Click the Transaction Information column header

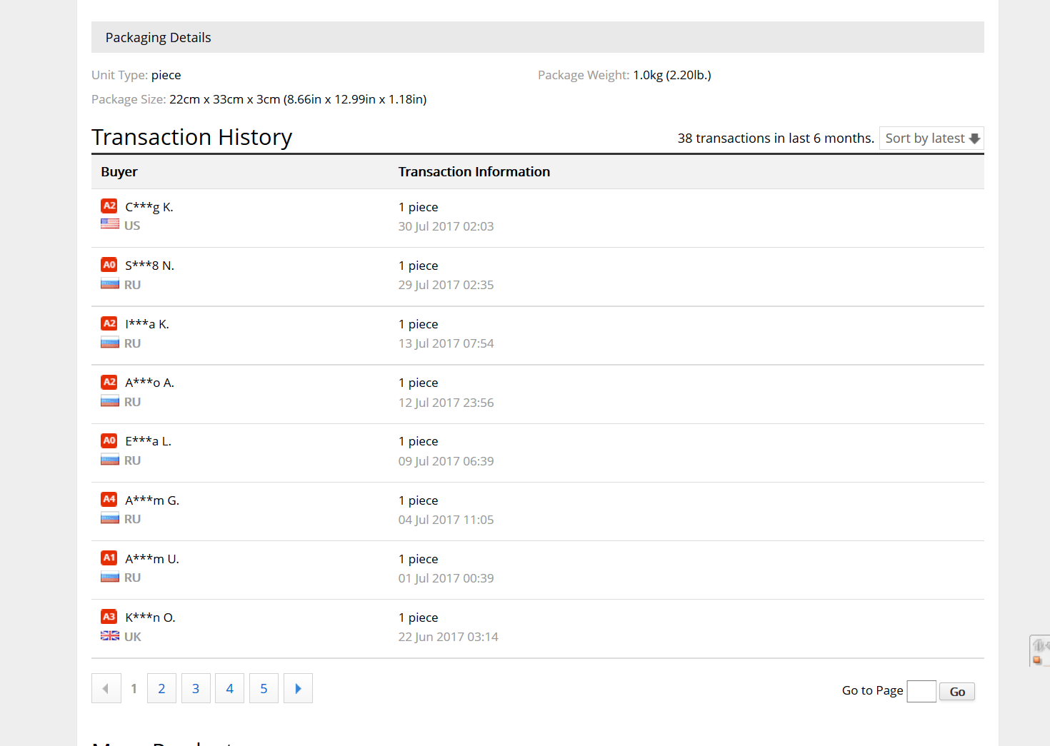[x=474, y=172]
